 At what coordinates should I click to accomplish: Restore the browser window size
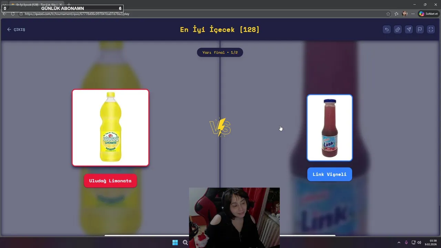point(425,4)
